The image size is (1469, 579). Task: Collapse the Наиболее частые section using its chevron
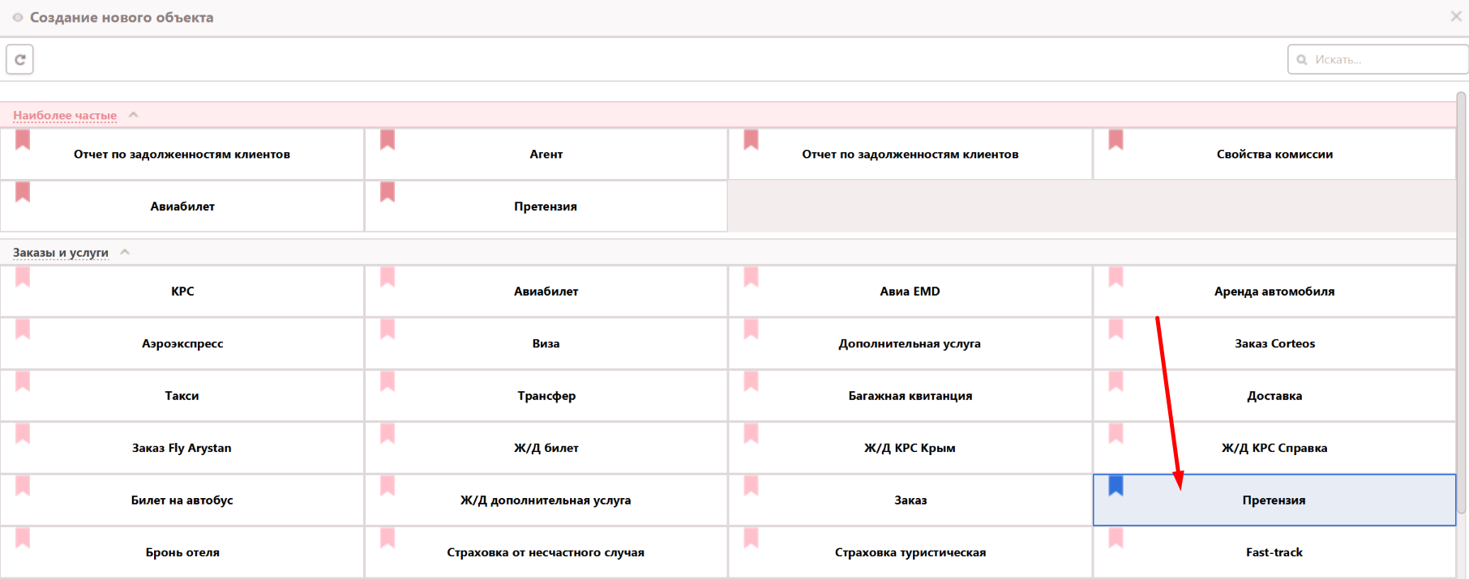click(x=134, y=115)
